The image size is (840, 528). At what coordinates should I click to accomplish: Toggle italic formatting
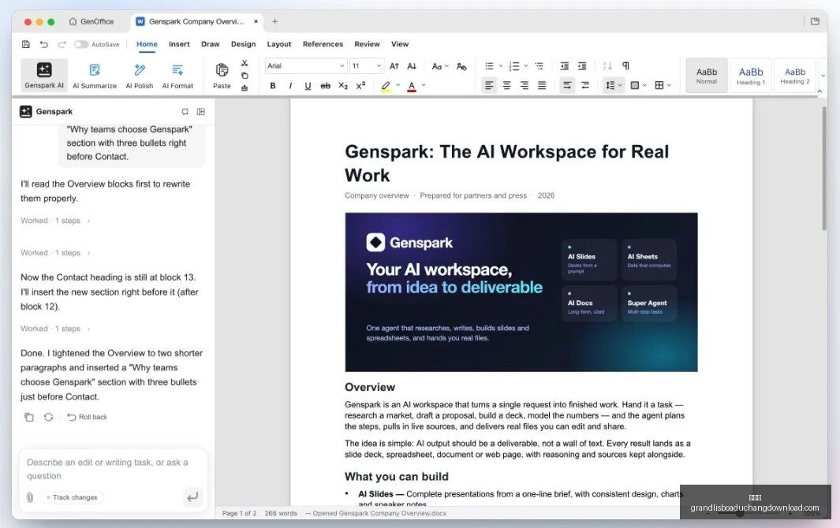pyautogui.click(x=290, y=86)
